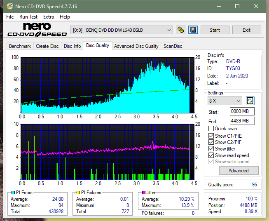Click the Nero CD-DVD Speed logo
The image size is (269, 221).
point(37,30)
